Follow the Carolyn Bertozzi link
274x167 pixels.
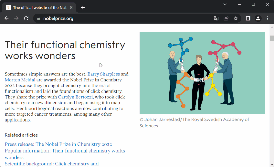75,97
